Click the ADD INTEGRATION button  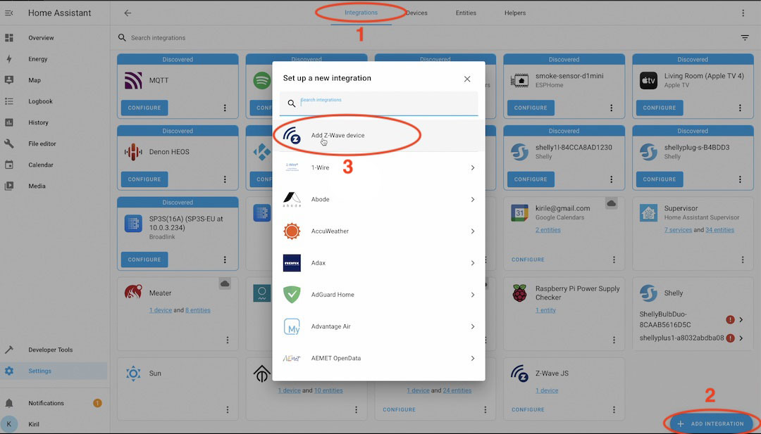click(x=711, y=424)
